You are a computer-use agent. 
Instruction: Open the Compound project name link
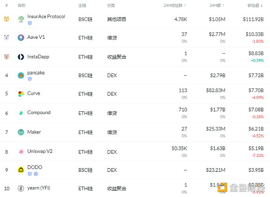39,113
